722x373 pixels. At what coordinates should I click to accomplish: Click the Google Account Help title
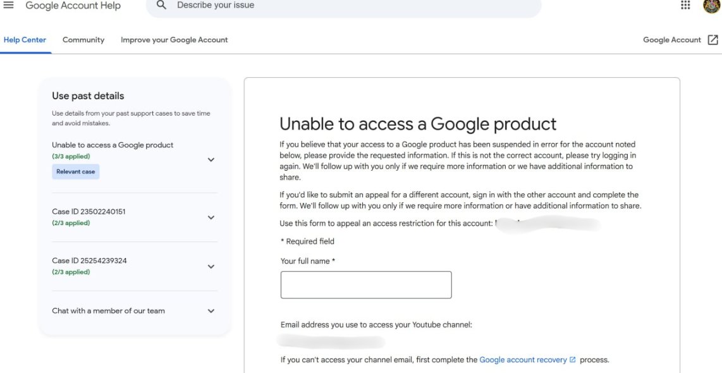point(73,6)
